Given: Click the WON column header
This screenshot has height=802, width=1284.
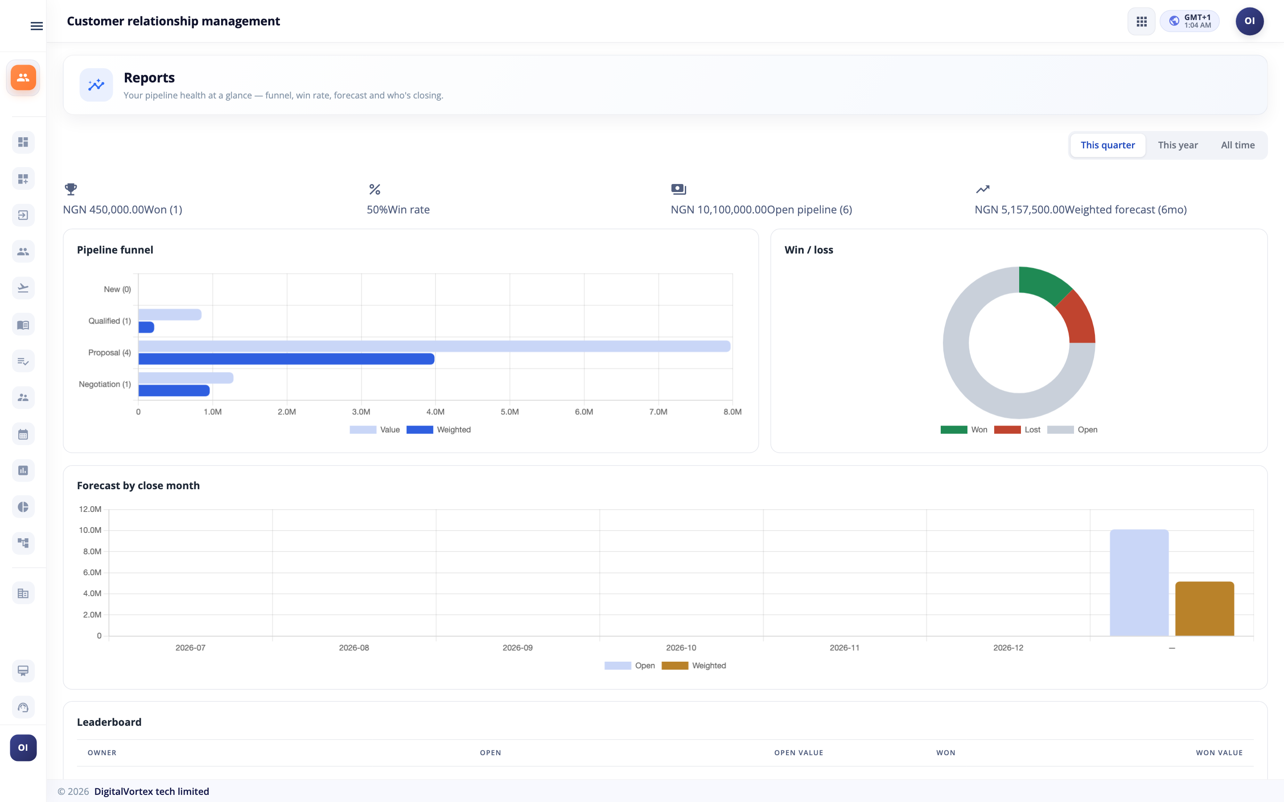Looking at the screenshot, I should coord(946,753).
